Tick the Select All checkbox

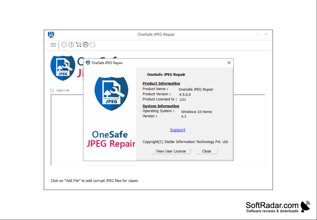pos(52,90)
